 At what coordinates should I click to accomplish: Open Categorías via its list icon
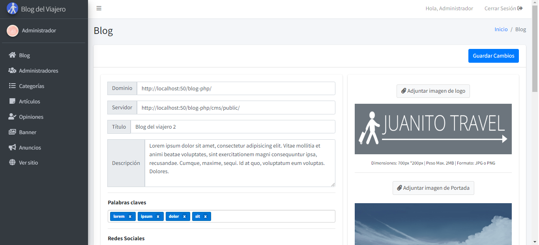pyautogui.click(x=12, y=86)
